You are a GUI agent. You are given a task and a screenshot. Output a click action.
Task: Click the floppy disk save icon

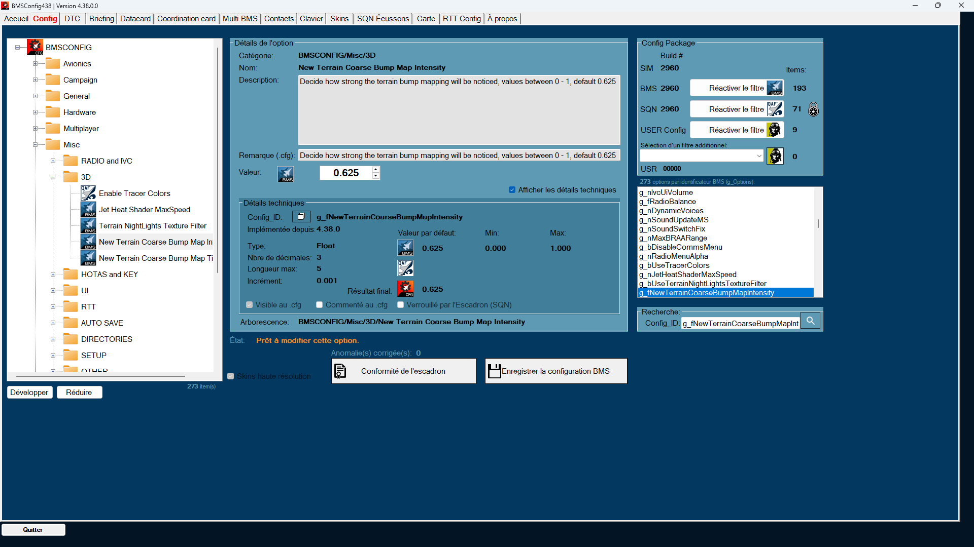click(x=494, y=371)
